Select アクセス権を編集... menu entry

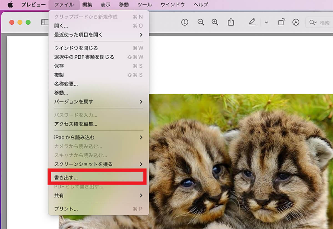[x=76, y=124]
